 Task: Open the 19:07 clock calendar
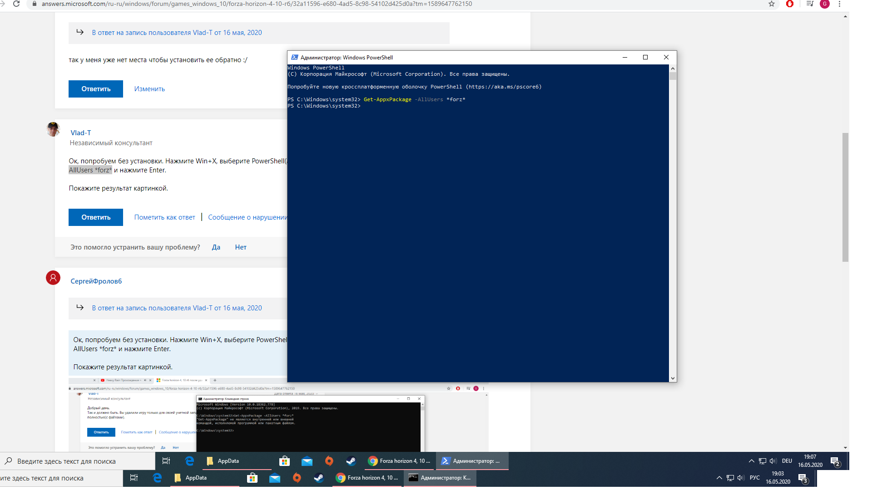tap(810, 461)
